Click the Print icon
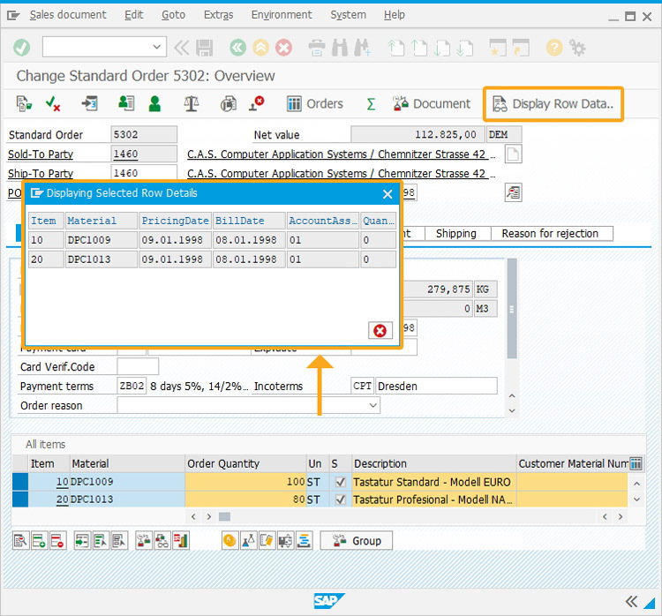662x616 pixels. click(317, 48)
